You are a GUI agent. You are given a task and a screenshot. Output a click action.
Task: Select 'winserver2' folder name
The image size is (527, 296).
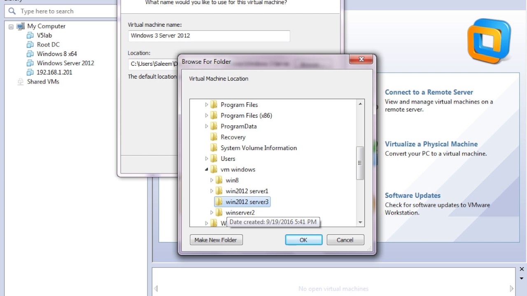(240, 213)
